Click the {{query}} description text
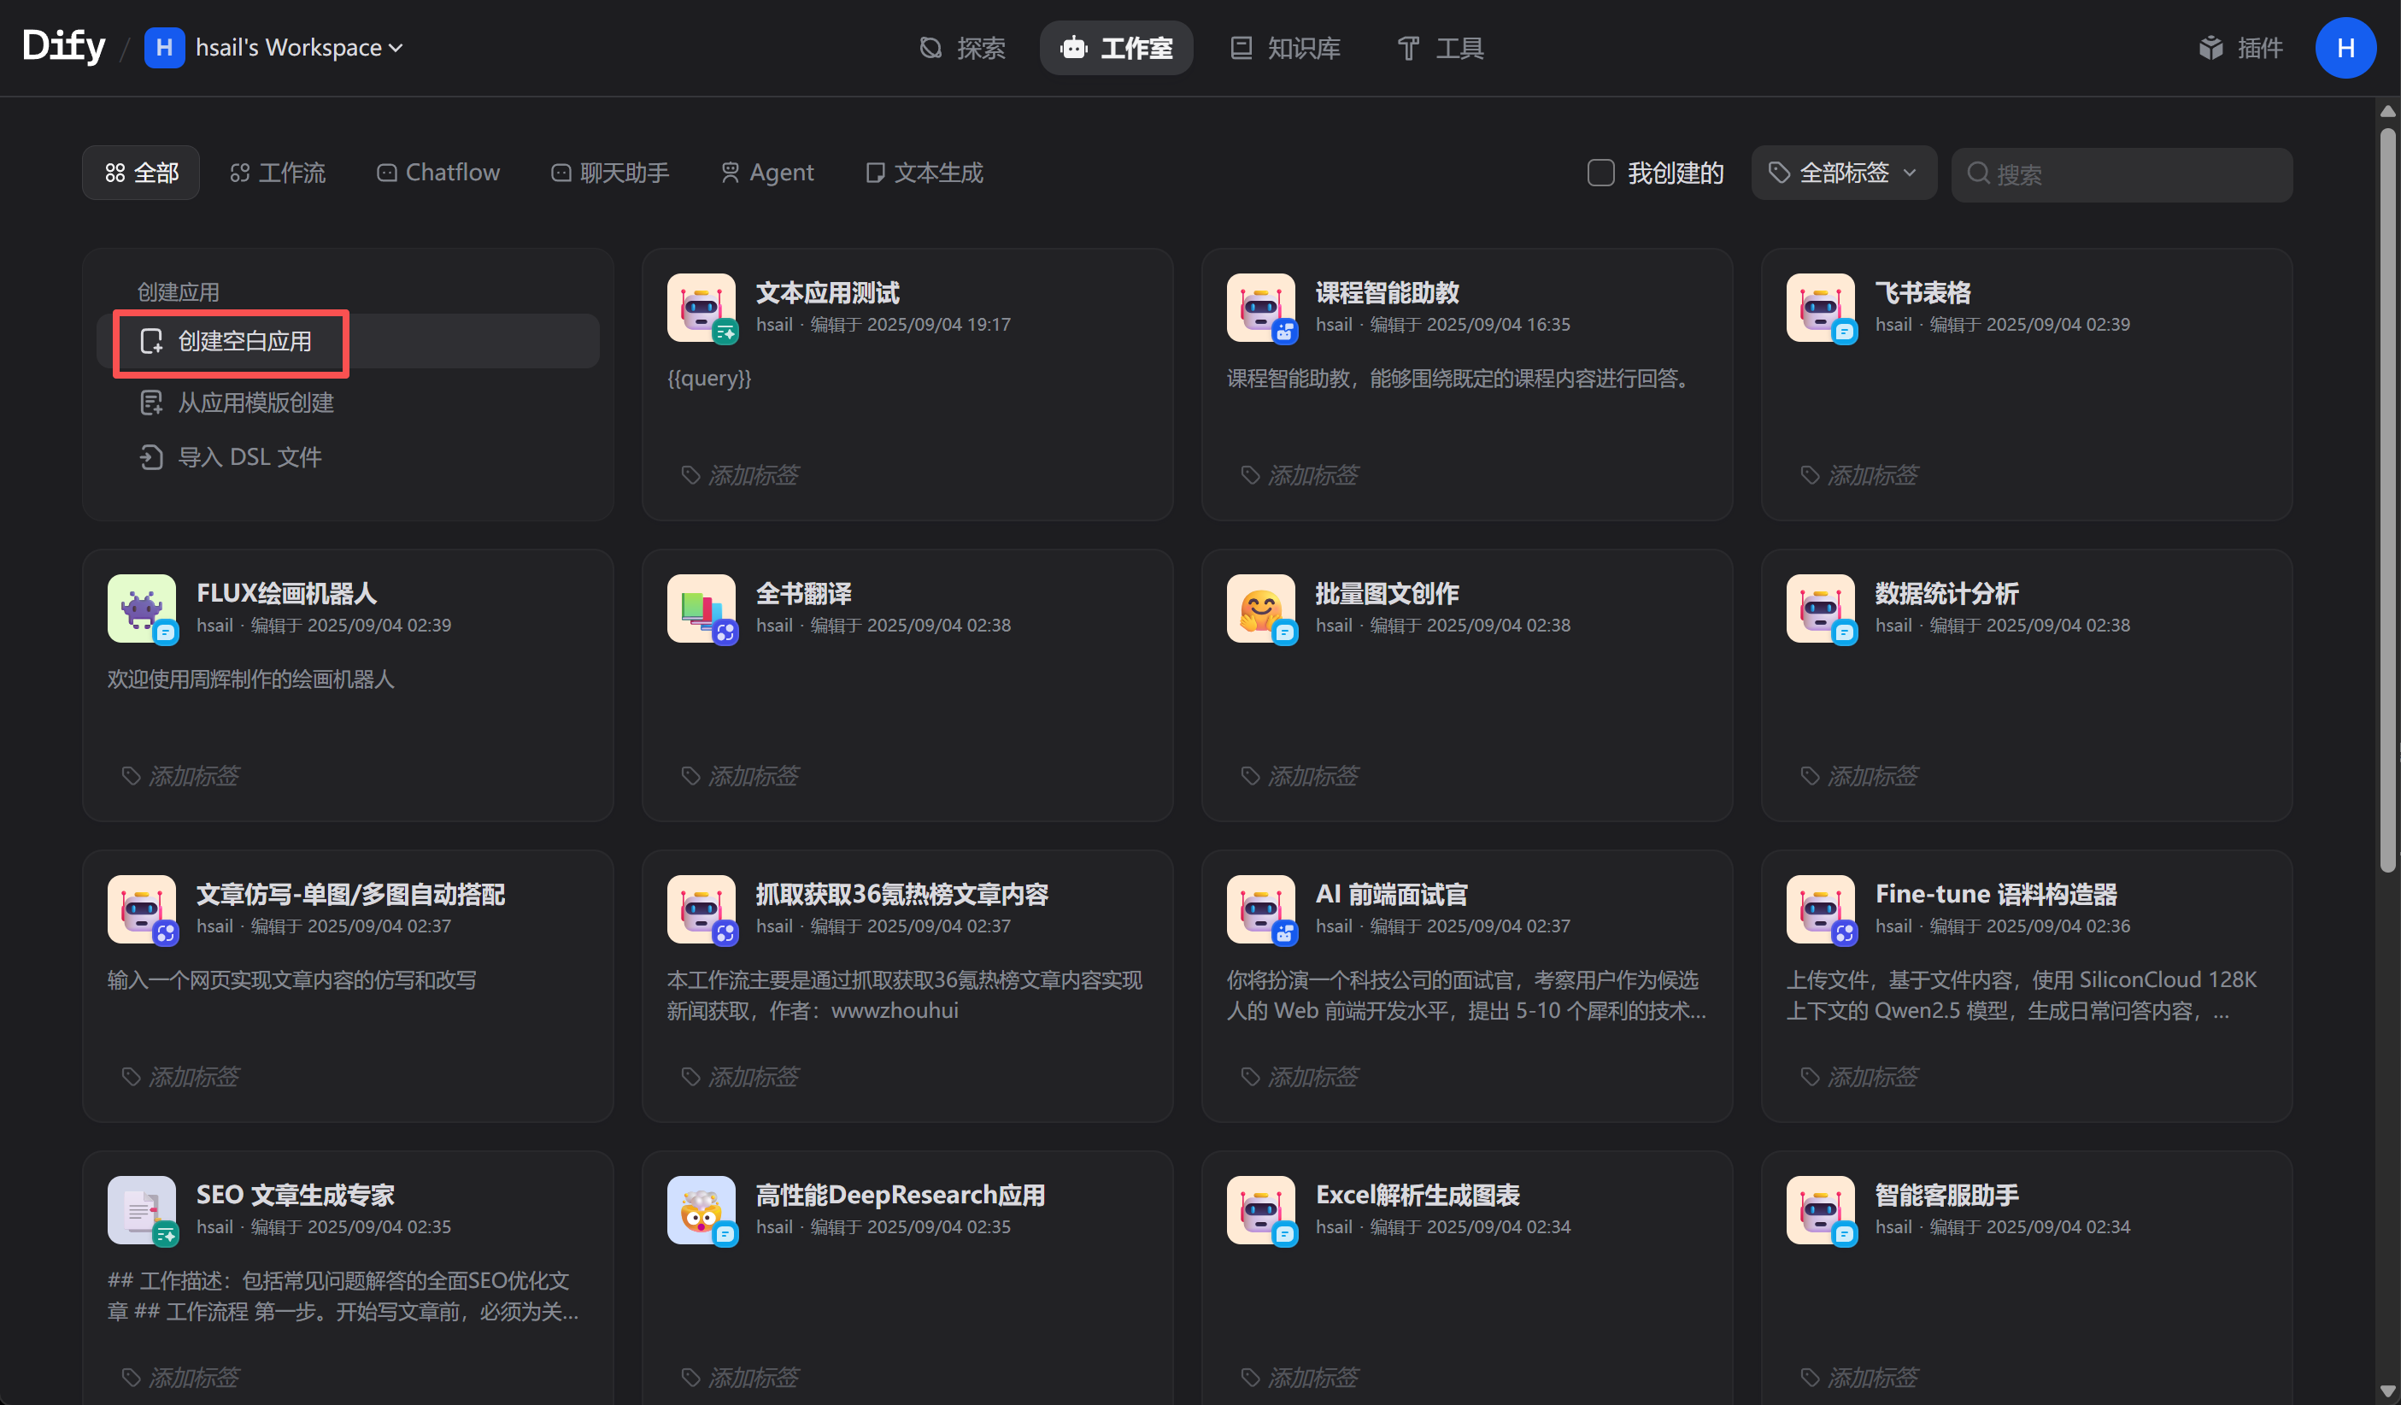This screenshot has height=1405, width=2401. [710, 379]
